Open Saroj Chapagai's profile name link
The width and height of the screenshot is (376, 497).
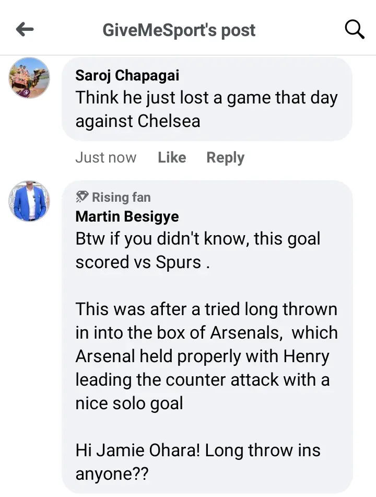(x=127, y=75)
